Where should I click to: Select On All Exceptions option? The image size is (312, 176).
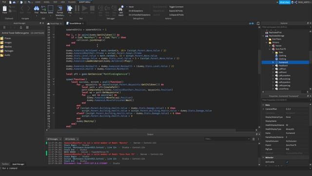coord(136,11)
